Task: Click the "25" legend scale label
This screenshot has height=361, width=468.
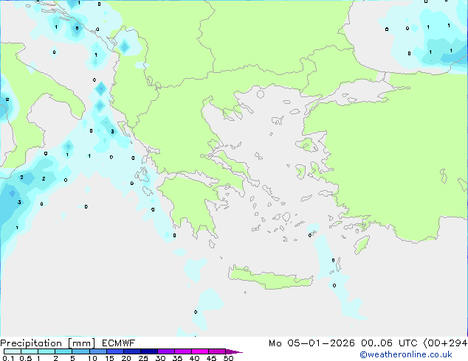Action: pos(143,358)
